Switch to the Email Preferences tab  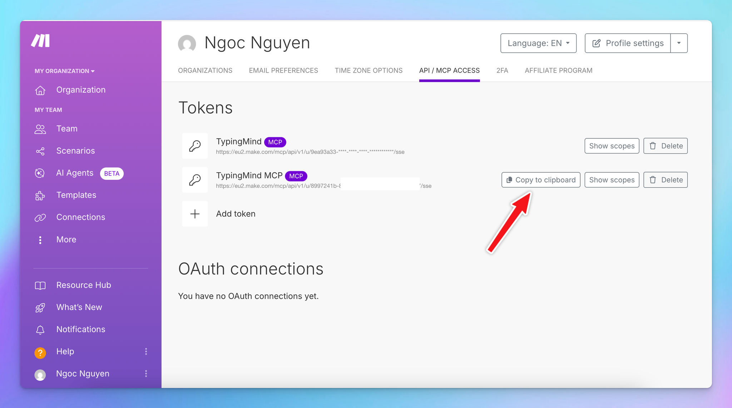(x=283, y=70)
